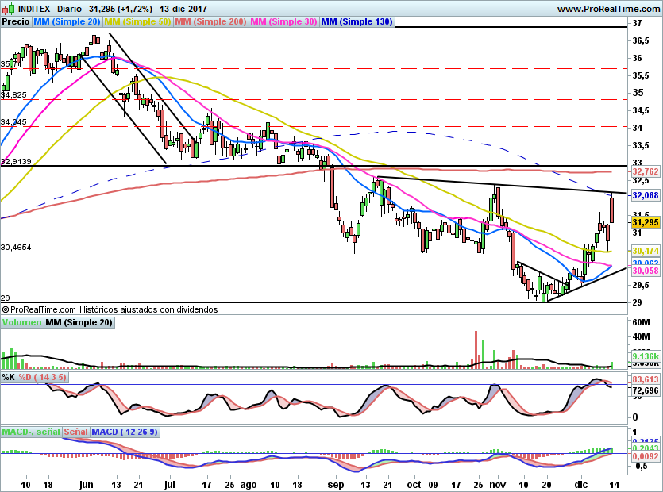Screen dimensions: 663x492
Task: Click the (+1,72%) change in the title
Action: pos(136,9)
